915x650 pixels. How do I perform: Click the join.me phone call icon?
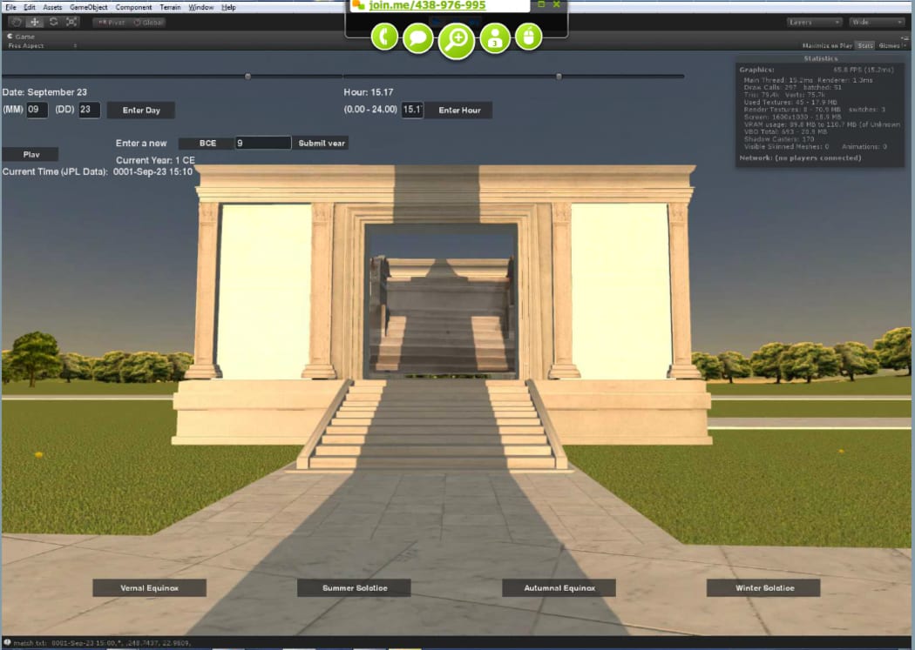pyautogui.click(x=384, y=37)
